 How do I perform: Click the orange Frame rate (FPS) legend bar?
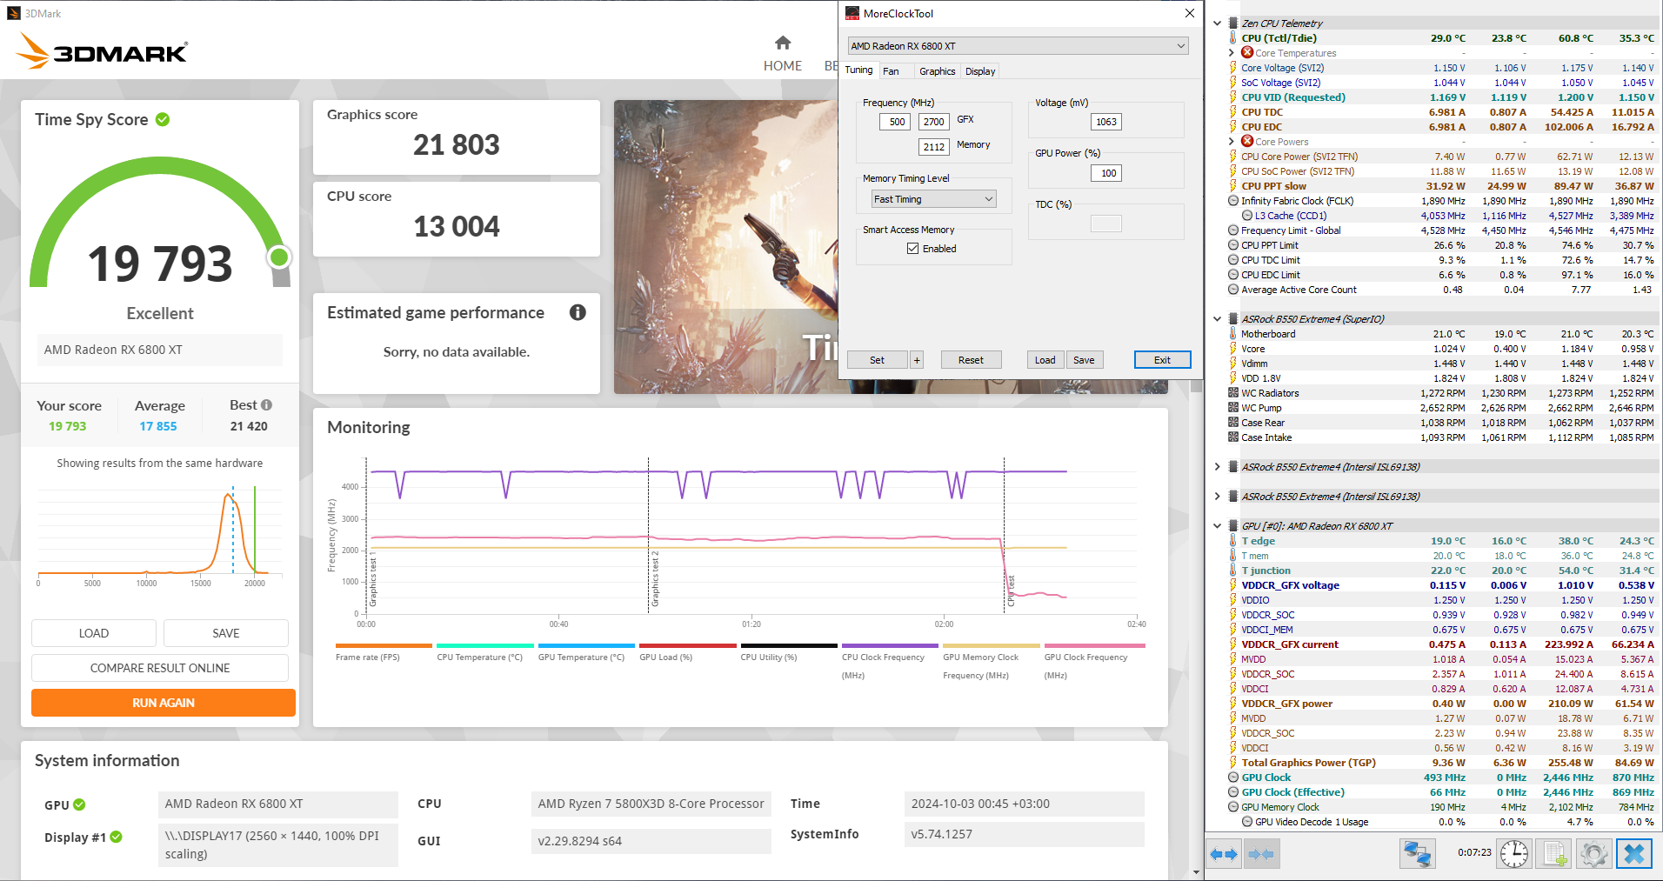384,645
